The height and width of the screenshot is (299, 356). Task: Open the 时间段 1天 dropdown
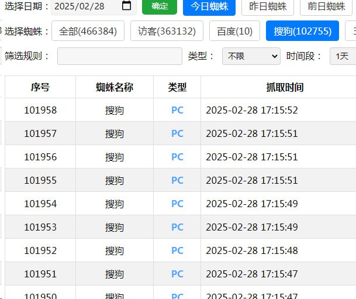coord(343,56)
